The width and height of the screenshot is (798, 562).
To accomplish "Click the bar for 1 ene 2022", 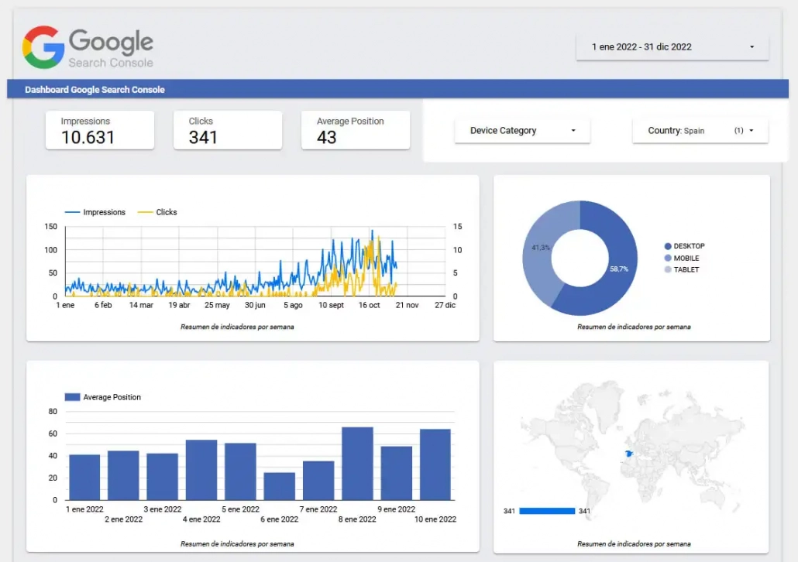I will click(x=84, y=477).
